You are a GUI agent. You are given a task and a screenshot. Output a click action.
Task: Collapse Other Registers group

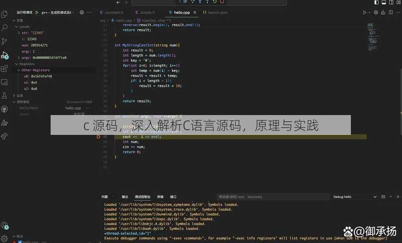coord(19,70)
